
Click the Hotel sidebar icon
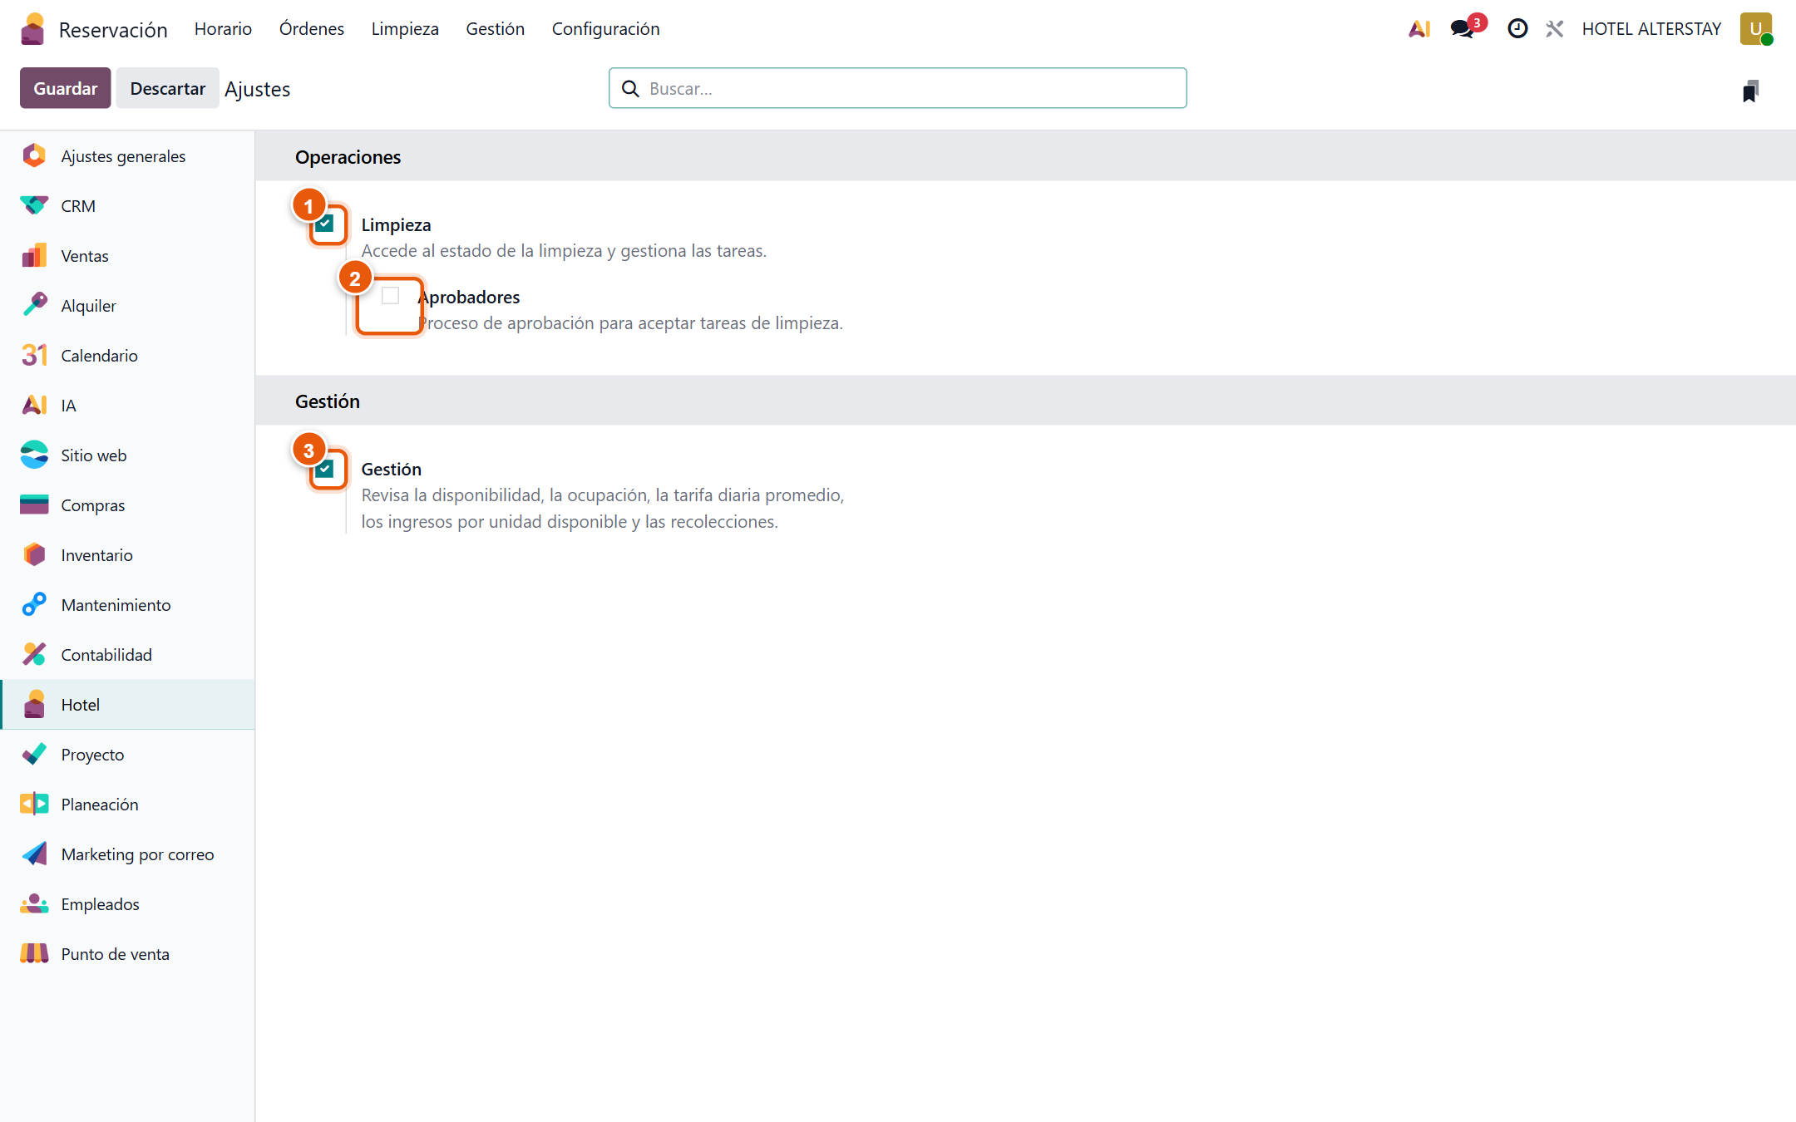click(x=34, y=704)
